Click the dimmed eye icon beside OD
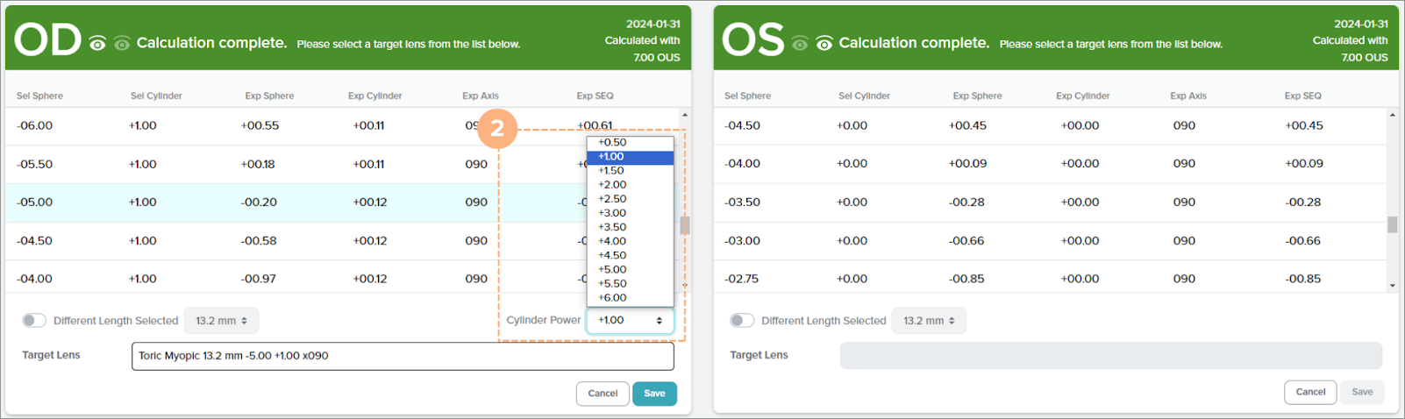1405x419 pixels. [x=122, y=44]
